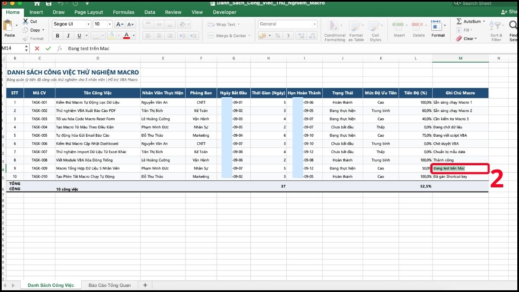Switch to the Developer ribbon tab
519x292 pixels.
pos(225,12)
